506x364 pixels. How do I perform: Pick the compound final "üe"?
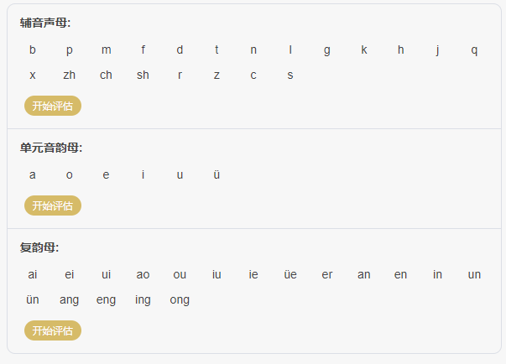tap(290, 274)
